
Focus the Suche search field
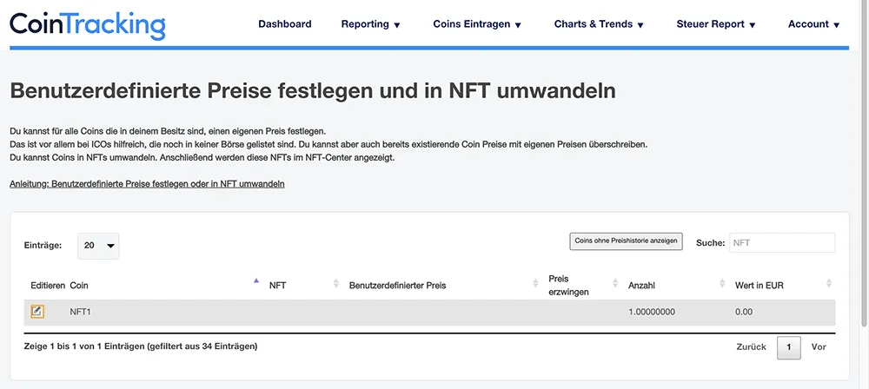coord(782,243)
